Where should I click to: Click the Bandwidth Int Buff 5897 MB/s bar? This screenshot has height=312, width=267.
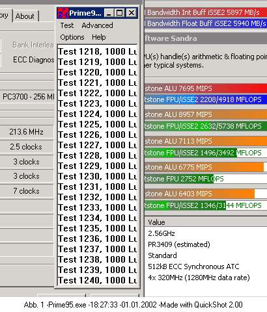(x=206, y=12)
